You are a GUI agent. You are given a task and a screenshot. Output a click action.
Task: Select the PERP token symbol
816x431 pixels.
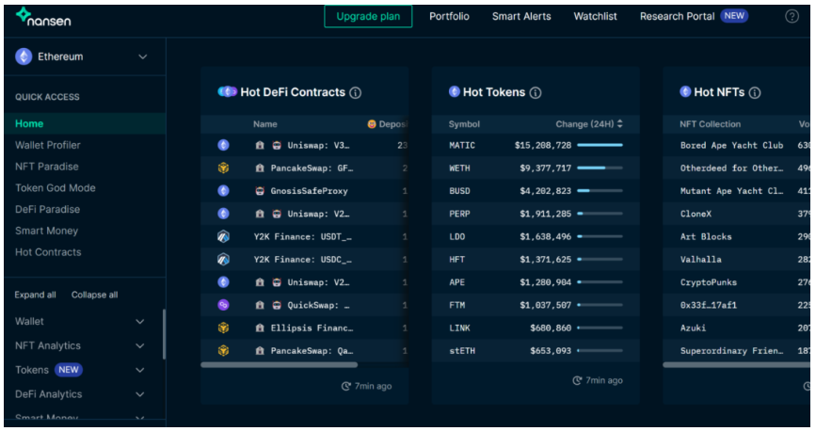(459, 214)
